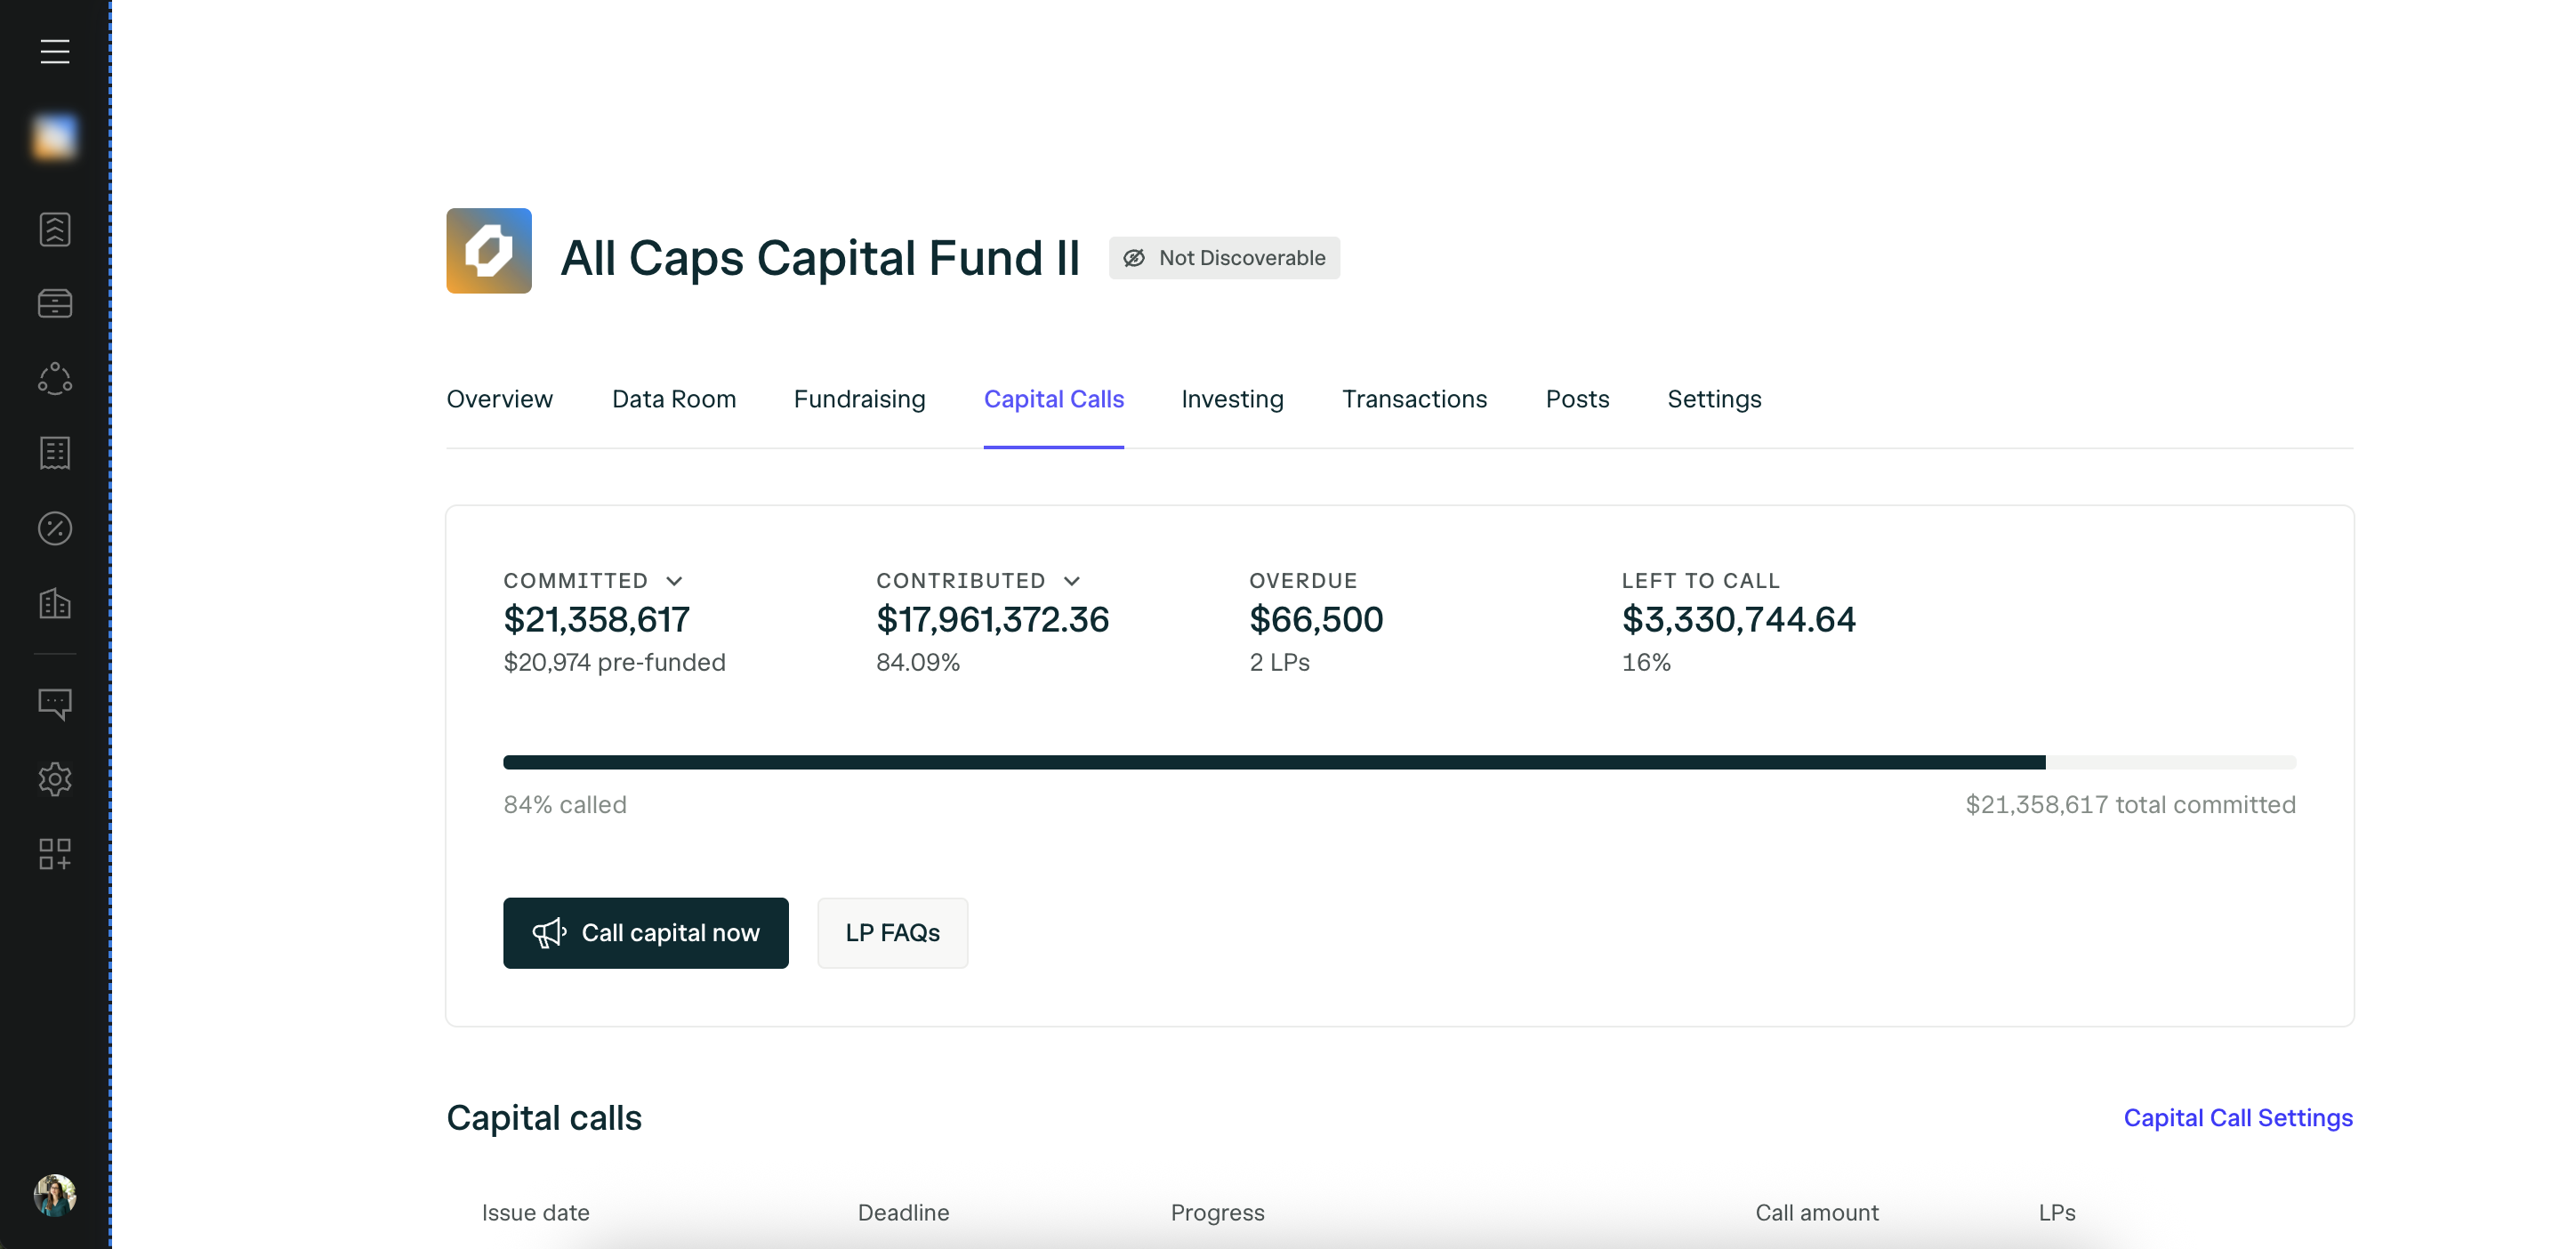Open the LP FAQs button
The height and width of the screenshot is (1249, 2576).
(892, 933)
